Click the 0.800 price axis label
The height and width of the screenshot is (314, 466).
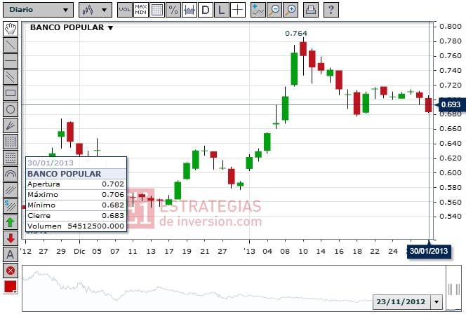click(451, 27)
